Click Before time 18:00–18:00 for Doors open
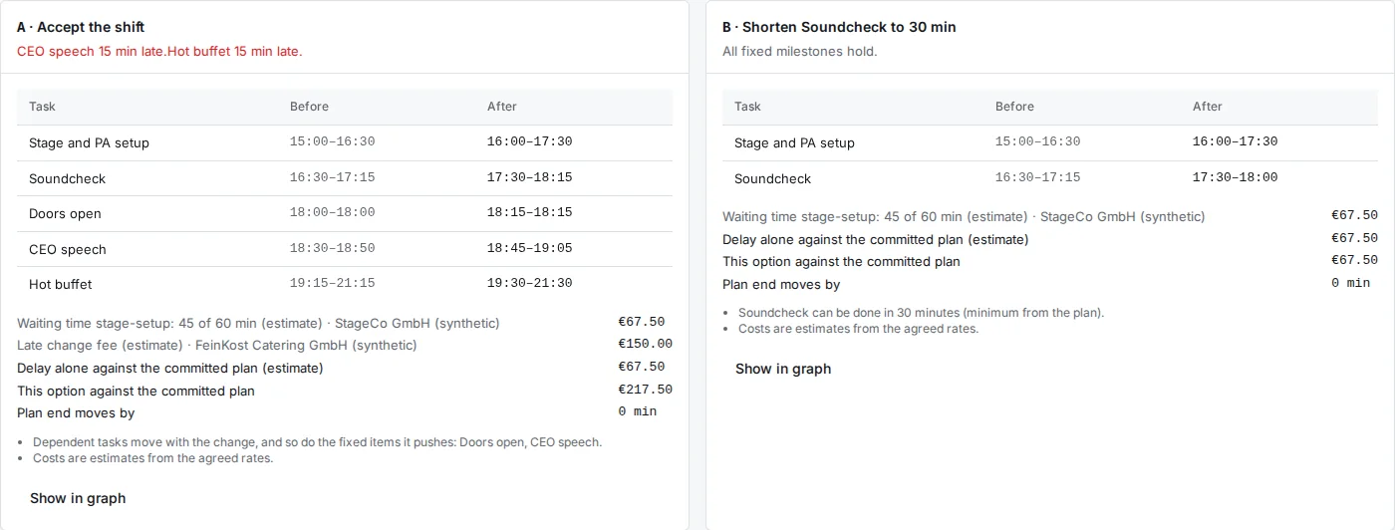Screen dimensions: 1395x530 coord(333,213)
